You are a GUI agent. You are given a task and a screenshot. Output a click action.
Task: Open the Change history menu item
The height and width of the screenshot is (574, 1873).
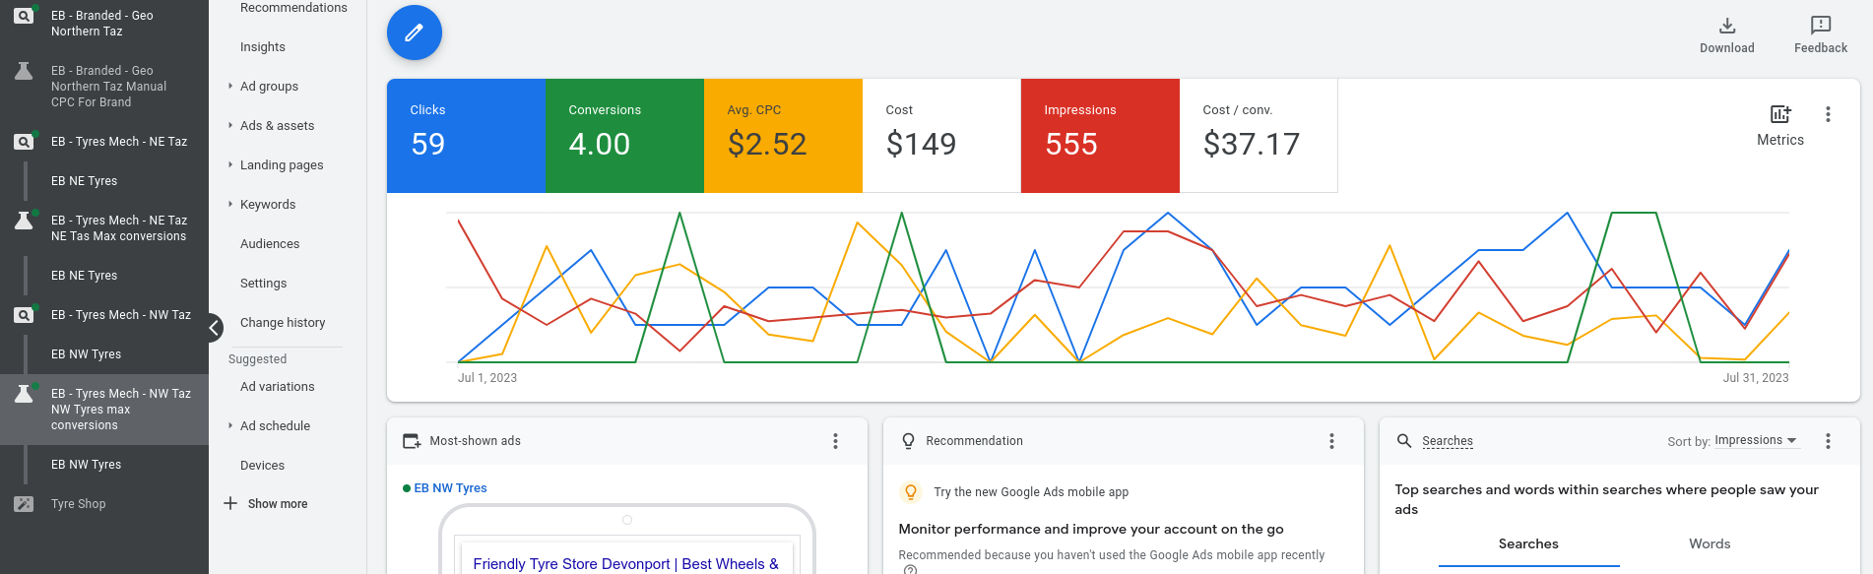click(x=283, y=323)
